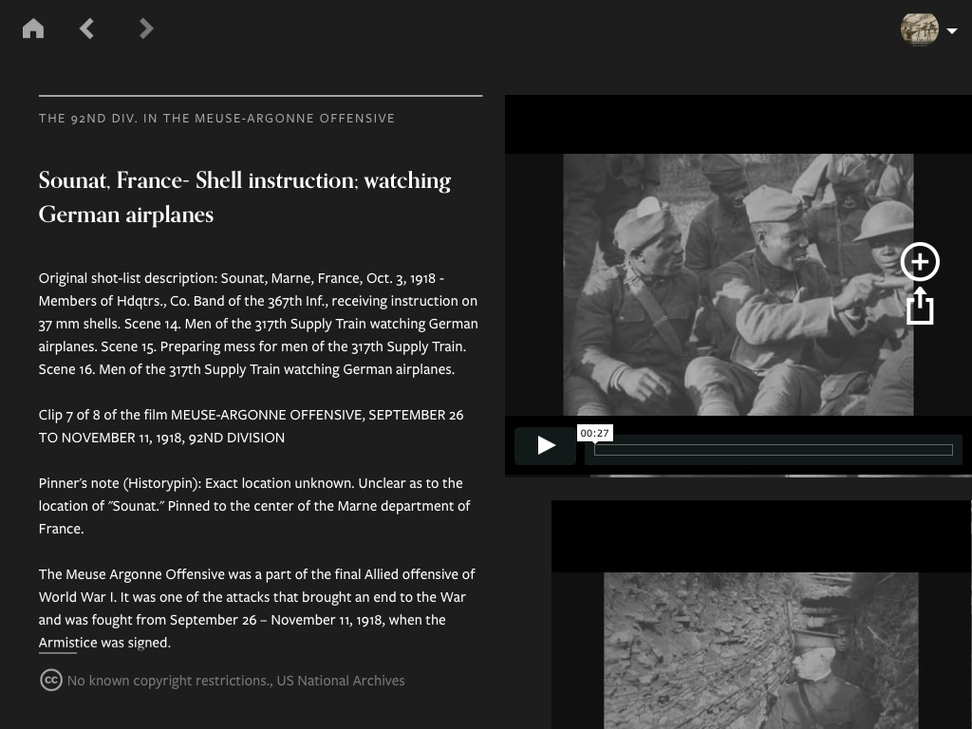Open the US National Archives link

click(340, 681)
